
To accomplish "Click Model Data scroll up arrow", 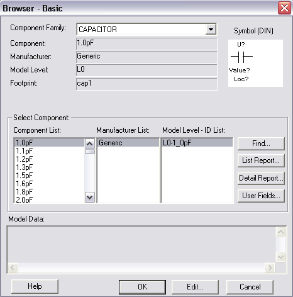I will pos(280,232).
